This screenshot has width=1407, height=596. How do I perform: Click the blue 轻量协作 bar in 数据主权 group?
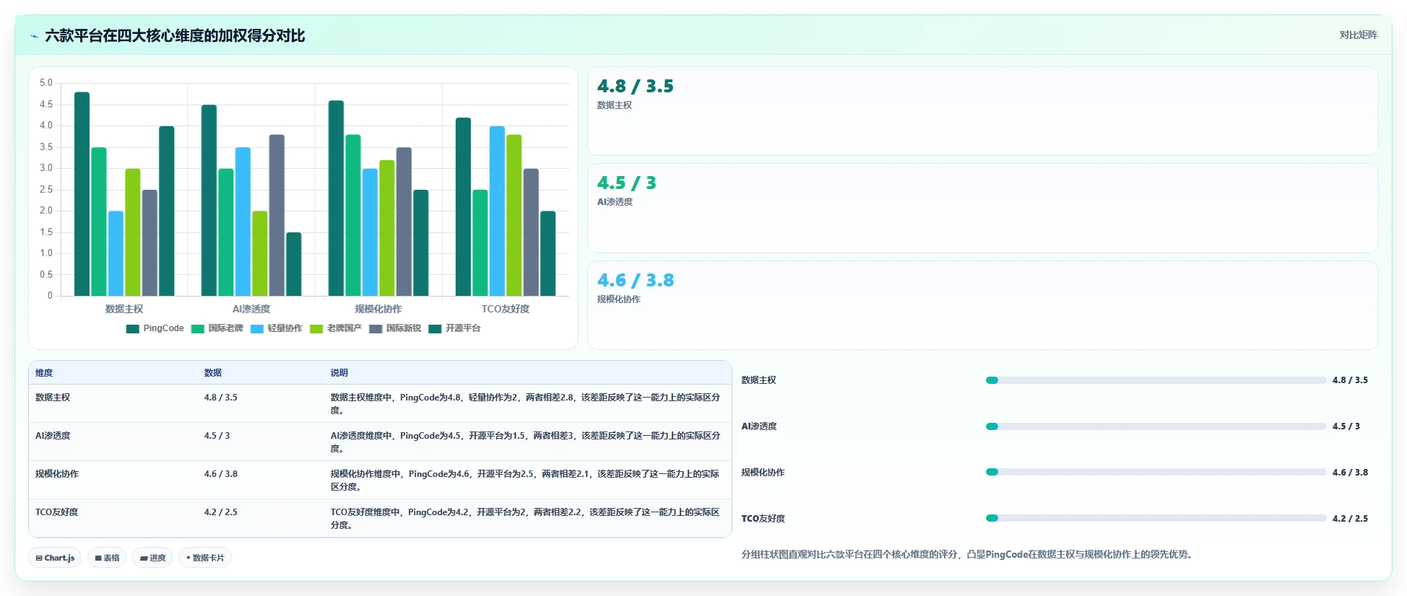(x=116, y=253)
